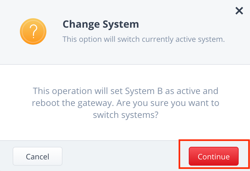250x171 pixels.
Task: Click the word "Cancel" label
Action: pyautogui.click(x=38, y=157)
